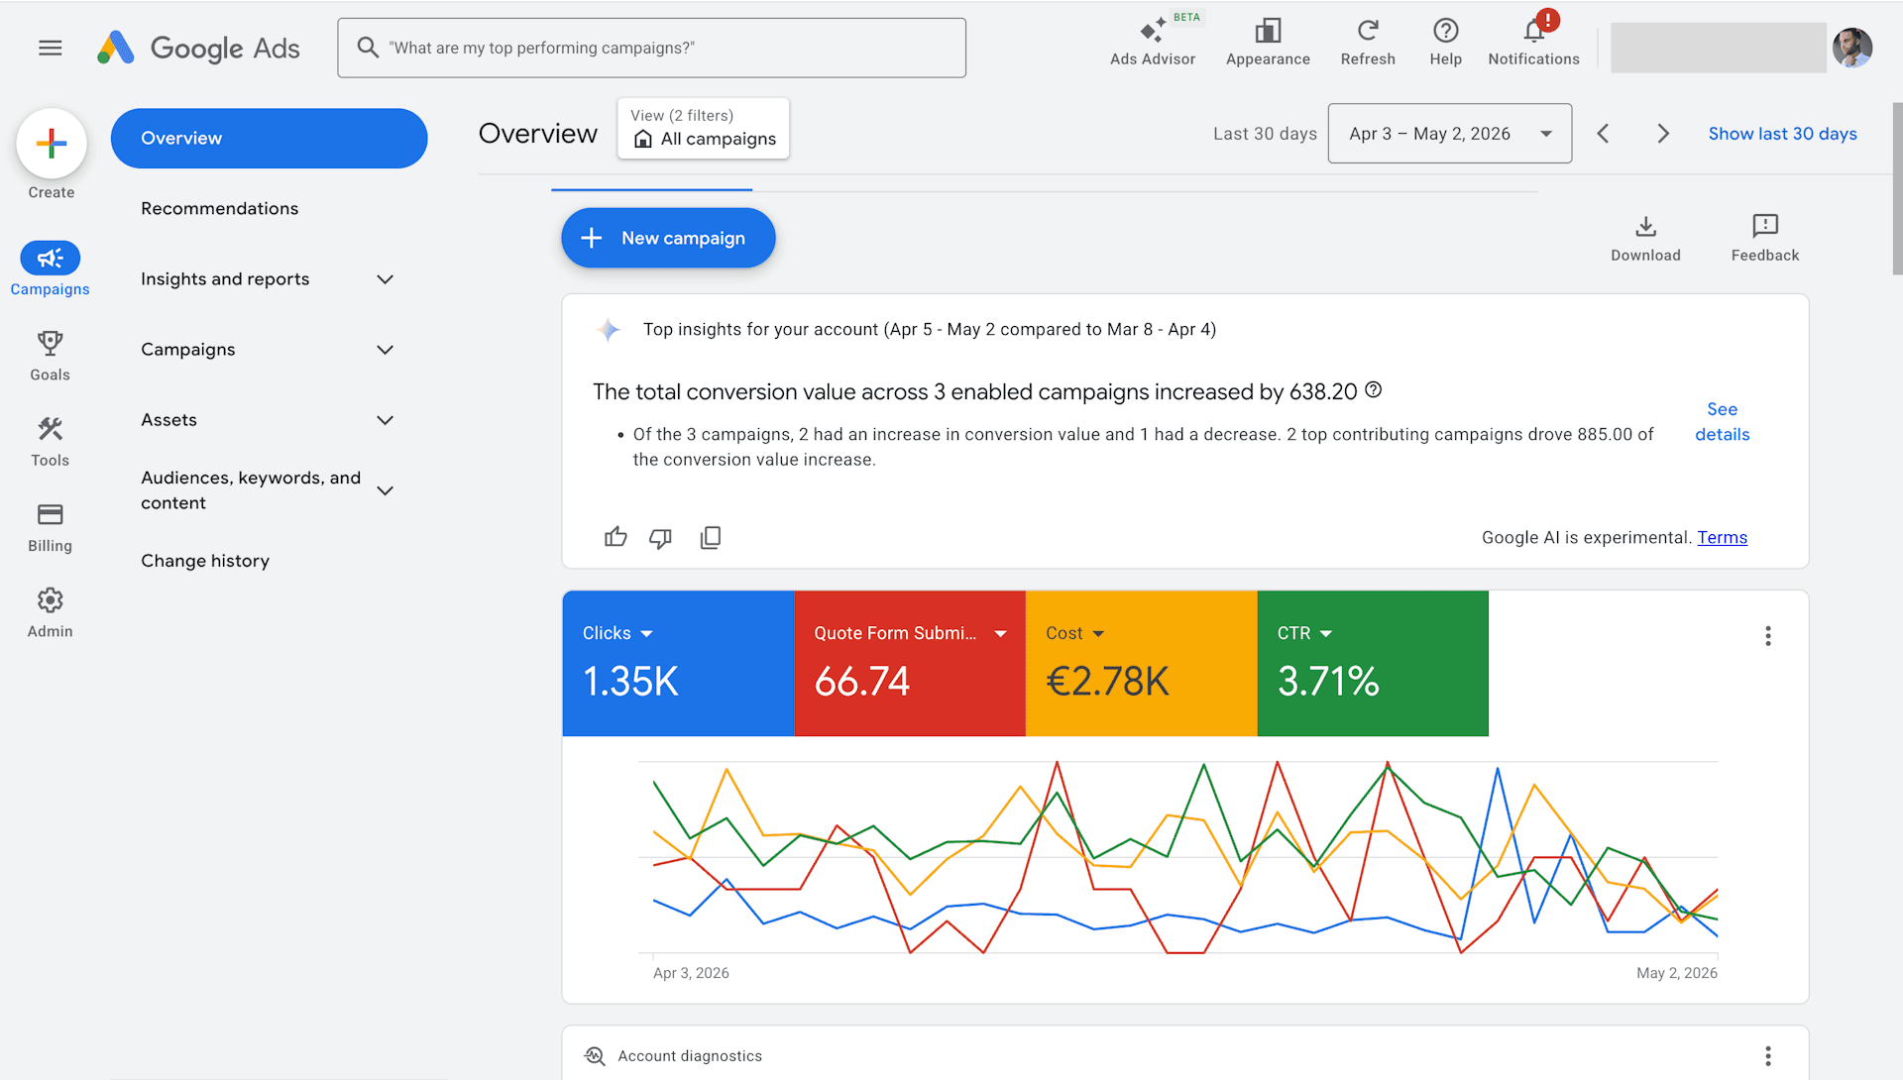Open Account diagnostics more options menu
This screenshot has height=1080, width=1903.
(1767, 1056)
